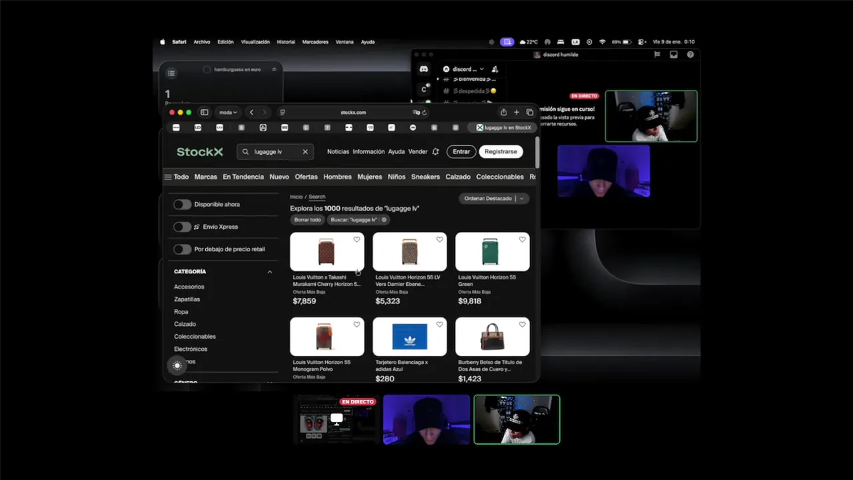Open the moda tab group dropdown

[x=228, y=113]
